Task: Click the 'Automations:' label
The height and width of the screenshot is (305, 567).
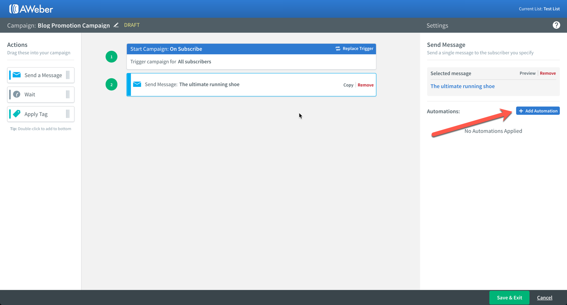Action: pos(443,111)
